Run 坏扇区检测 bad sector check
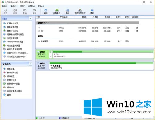 tap(10, 80)
